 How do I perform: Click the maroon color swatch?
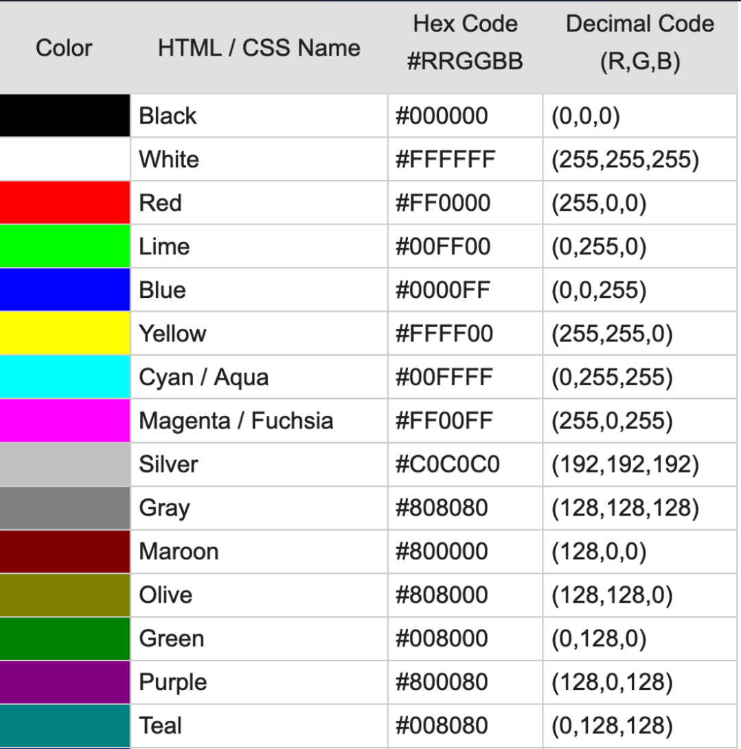click(x=65, y=551)
